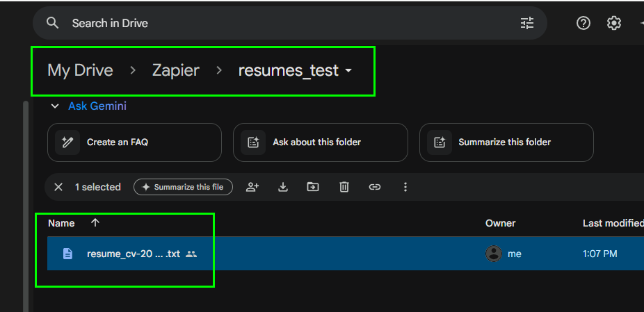Click Summarize this folder suggestion
The height and width of the screenshot is (312, 644).
click(506, 142)
